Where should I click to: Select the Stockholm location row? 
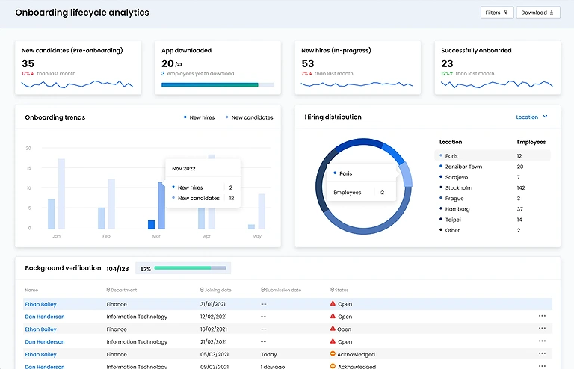pos(493,187)
